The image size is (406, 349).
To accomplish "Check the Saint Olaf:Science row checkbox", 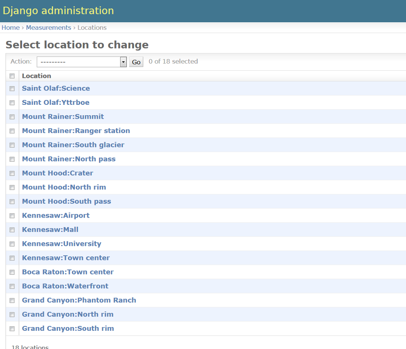I will [x=12, y=89].
